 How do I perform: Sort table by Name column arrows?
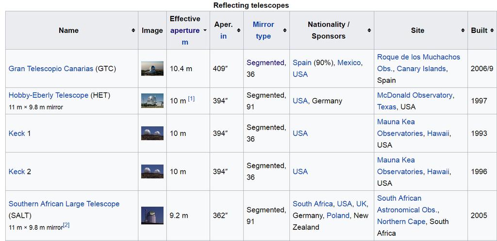pyautogui.click(x=133, y=30)
